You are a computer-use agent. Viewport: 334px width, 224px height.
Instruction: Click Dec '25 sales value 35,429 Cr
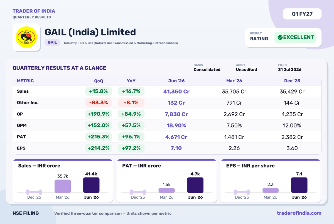292,91
